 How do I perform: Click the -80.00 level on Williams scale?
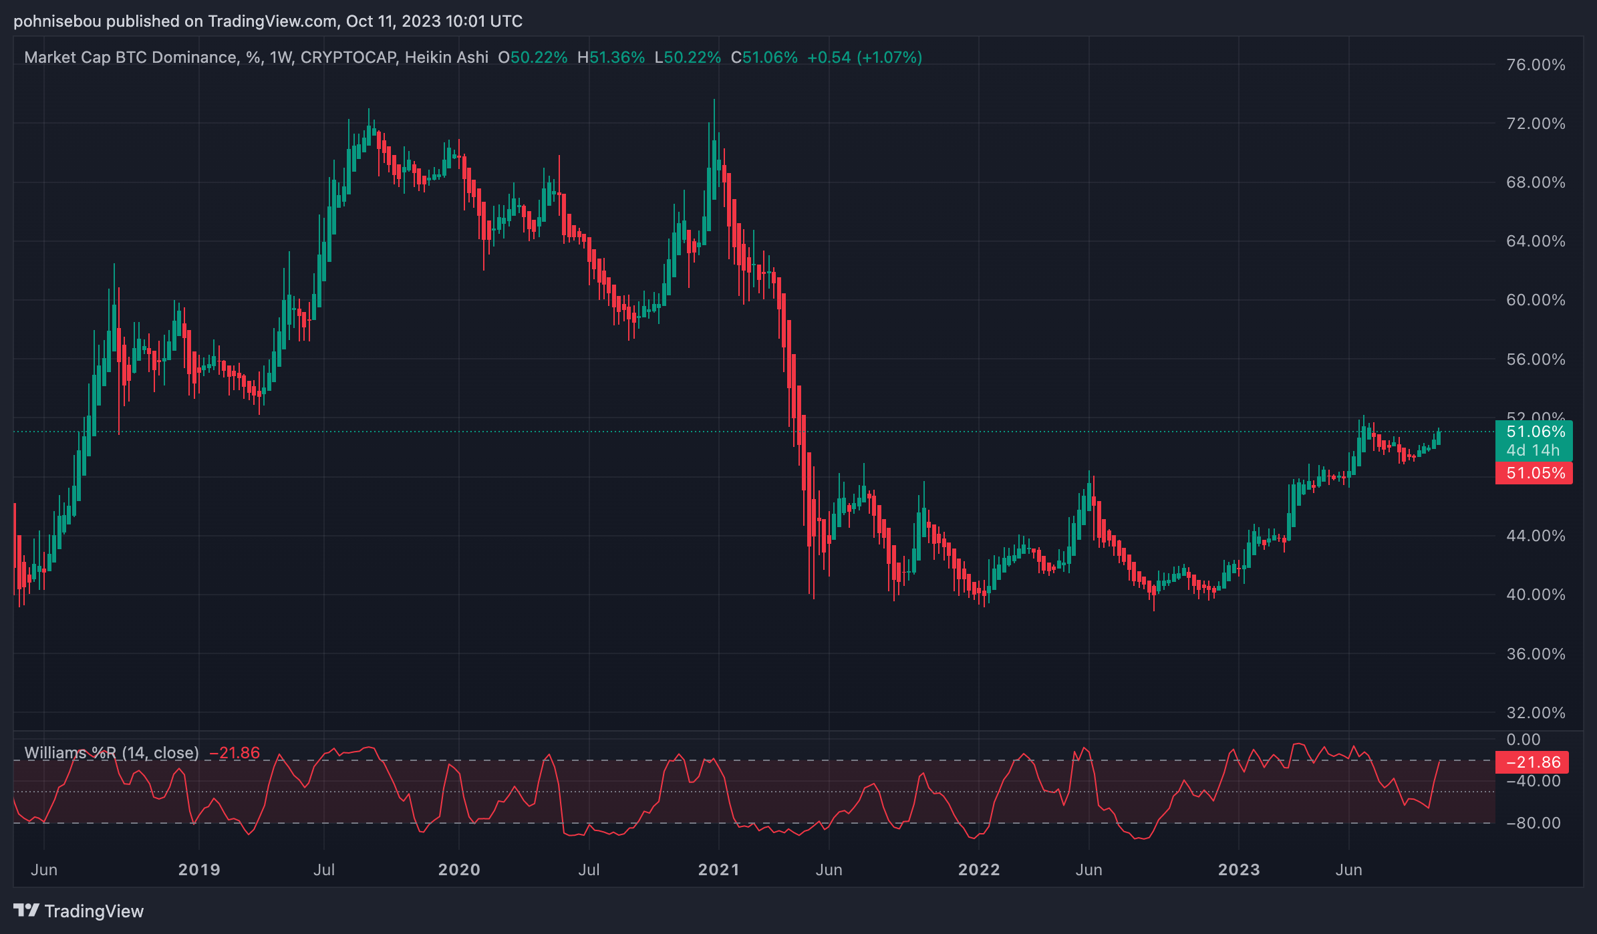click(1534, 823)
